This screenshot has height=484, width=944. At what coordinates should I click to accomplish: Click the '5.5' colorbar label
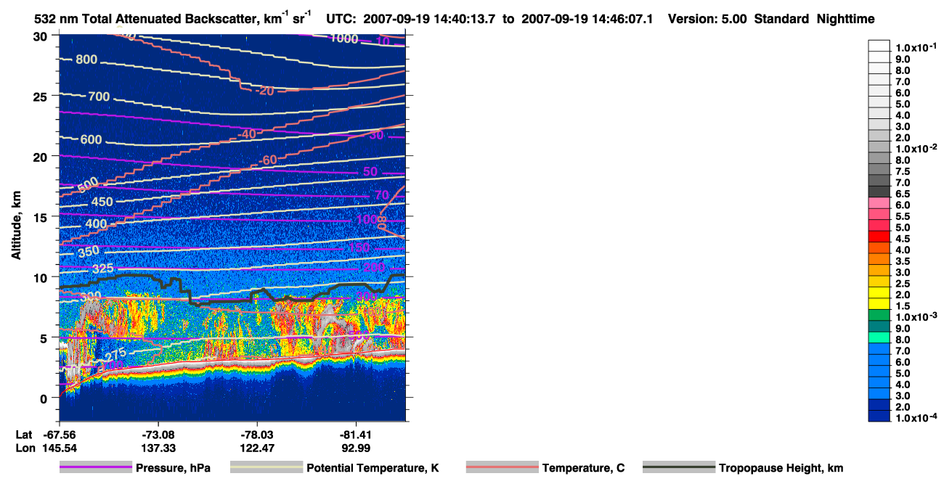[903, 216]
